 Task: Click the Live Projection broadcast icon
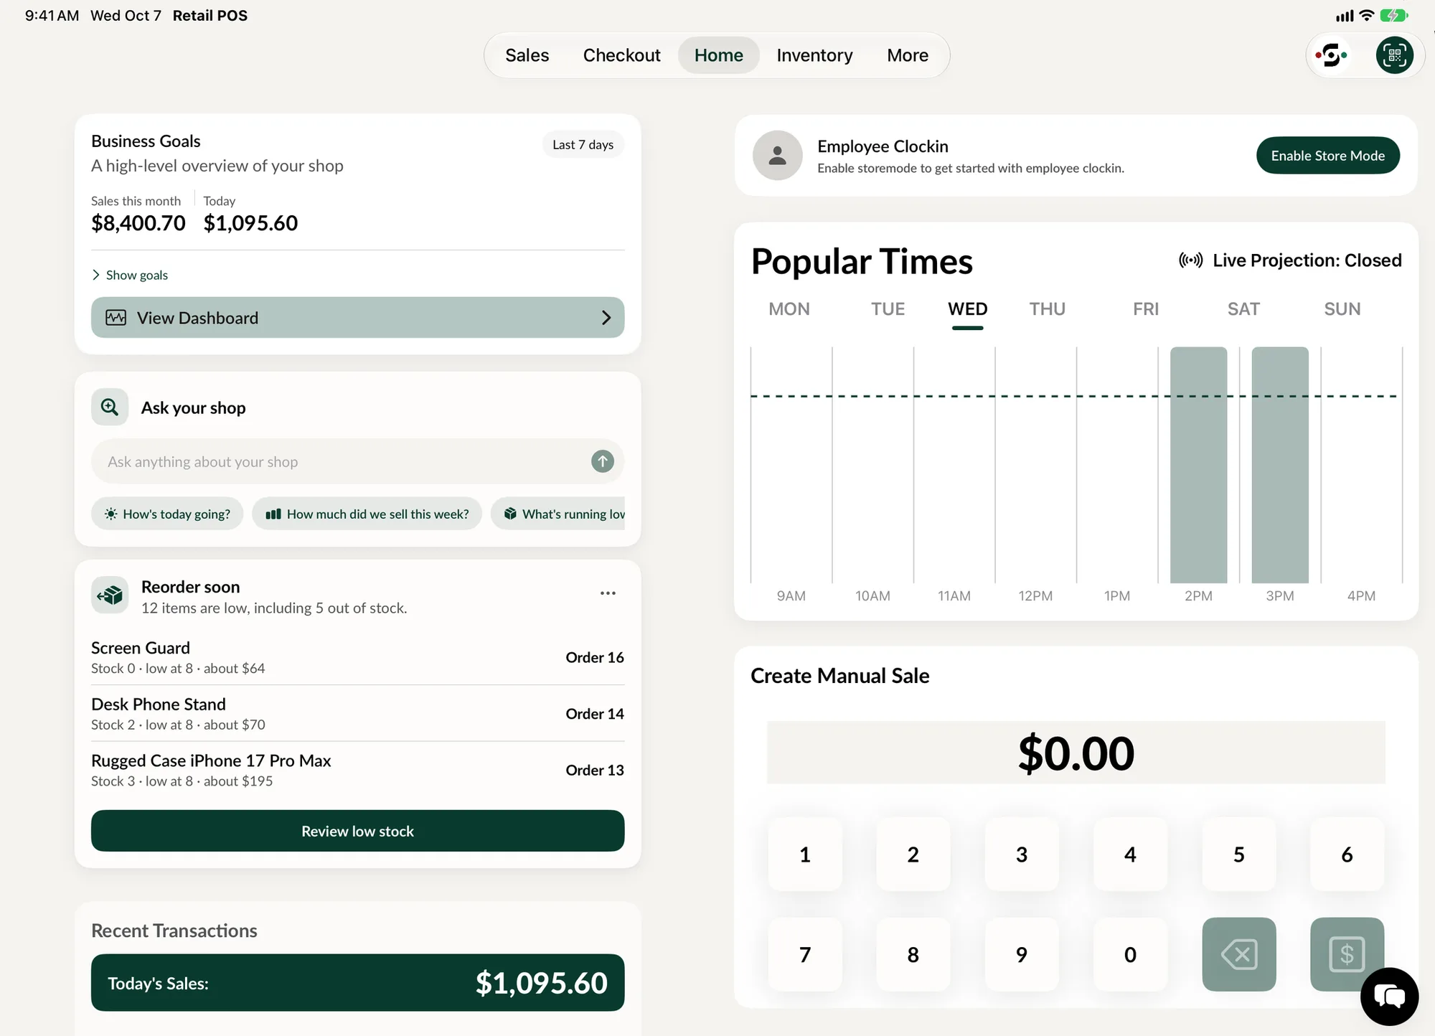coord(1191,260)
